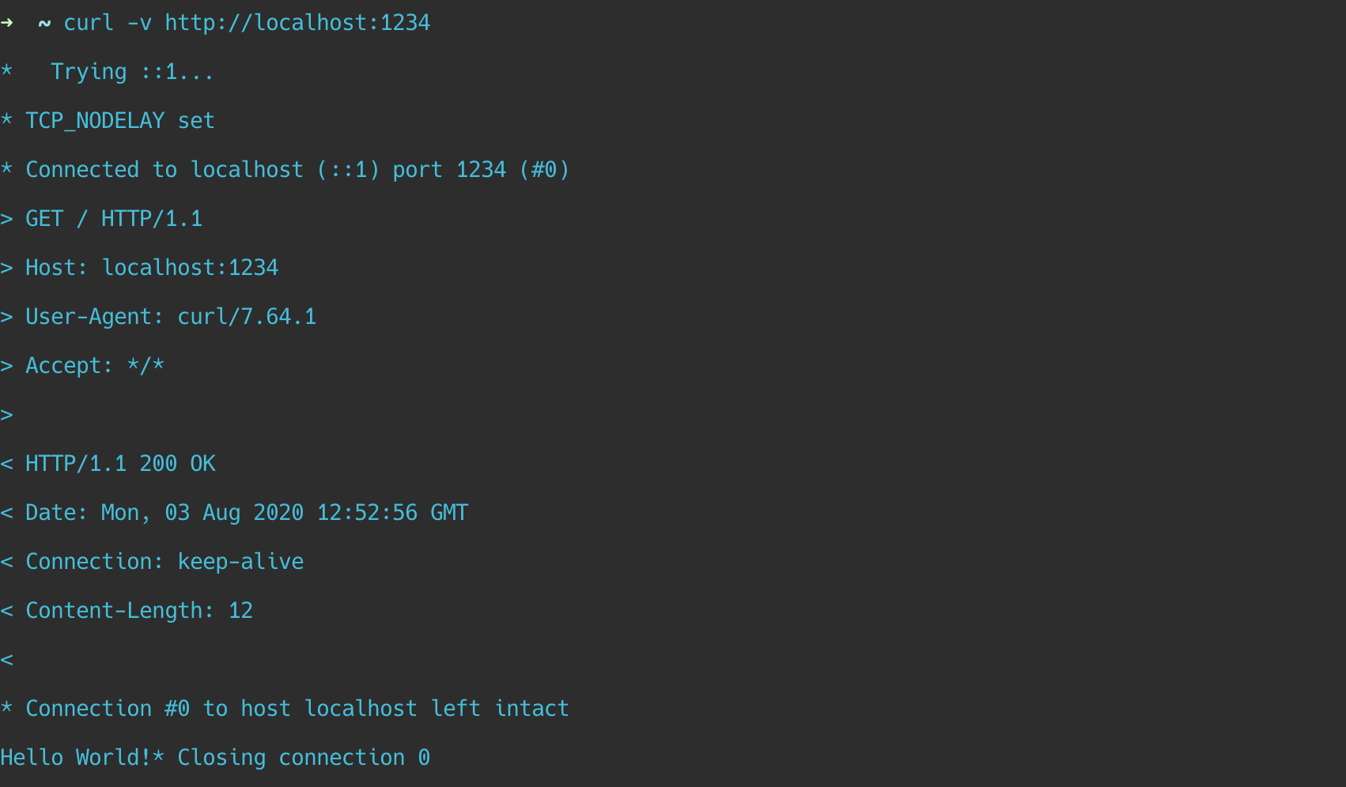Viewport: 1346px width, 787px height.
Task: Click the word curl in the command
Action: point(89,23)
